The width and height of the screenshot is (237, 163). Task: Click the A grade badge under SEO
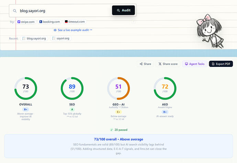tap(72, 109)
